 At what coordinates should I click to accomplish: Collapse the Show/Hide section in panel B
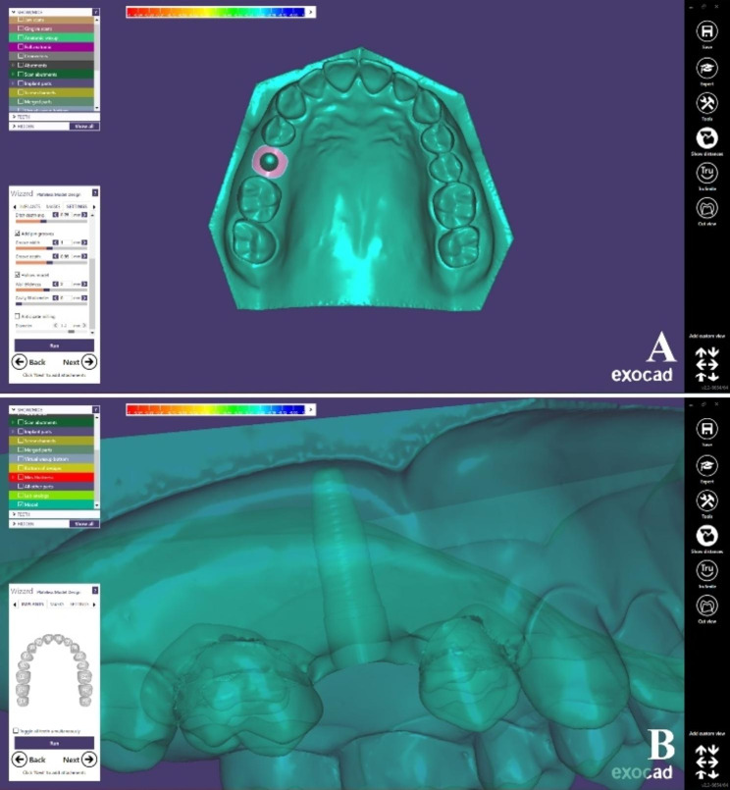pos(13,409)
